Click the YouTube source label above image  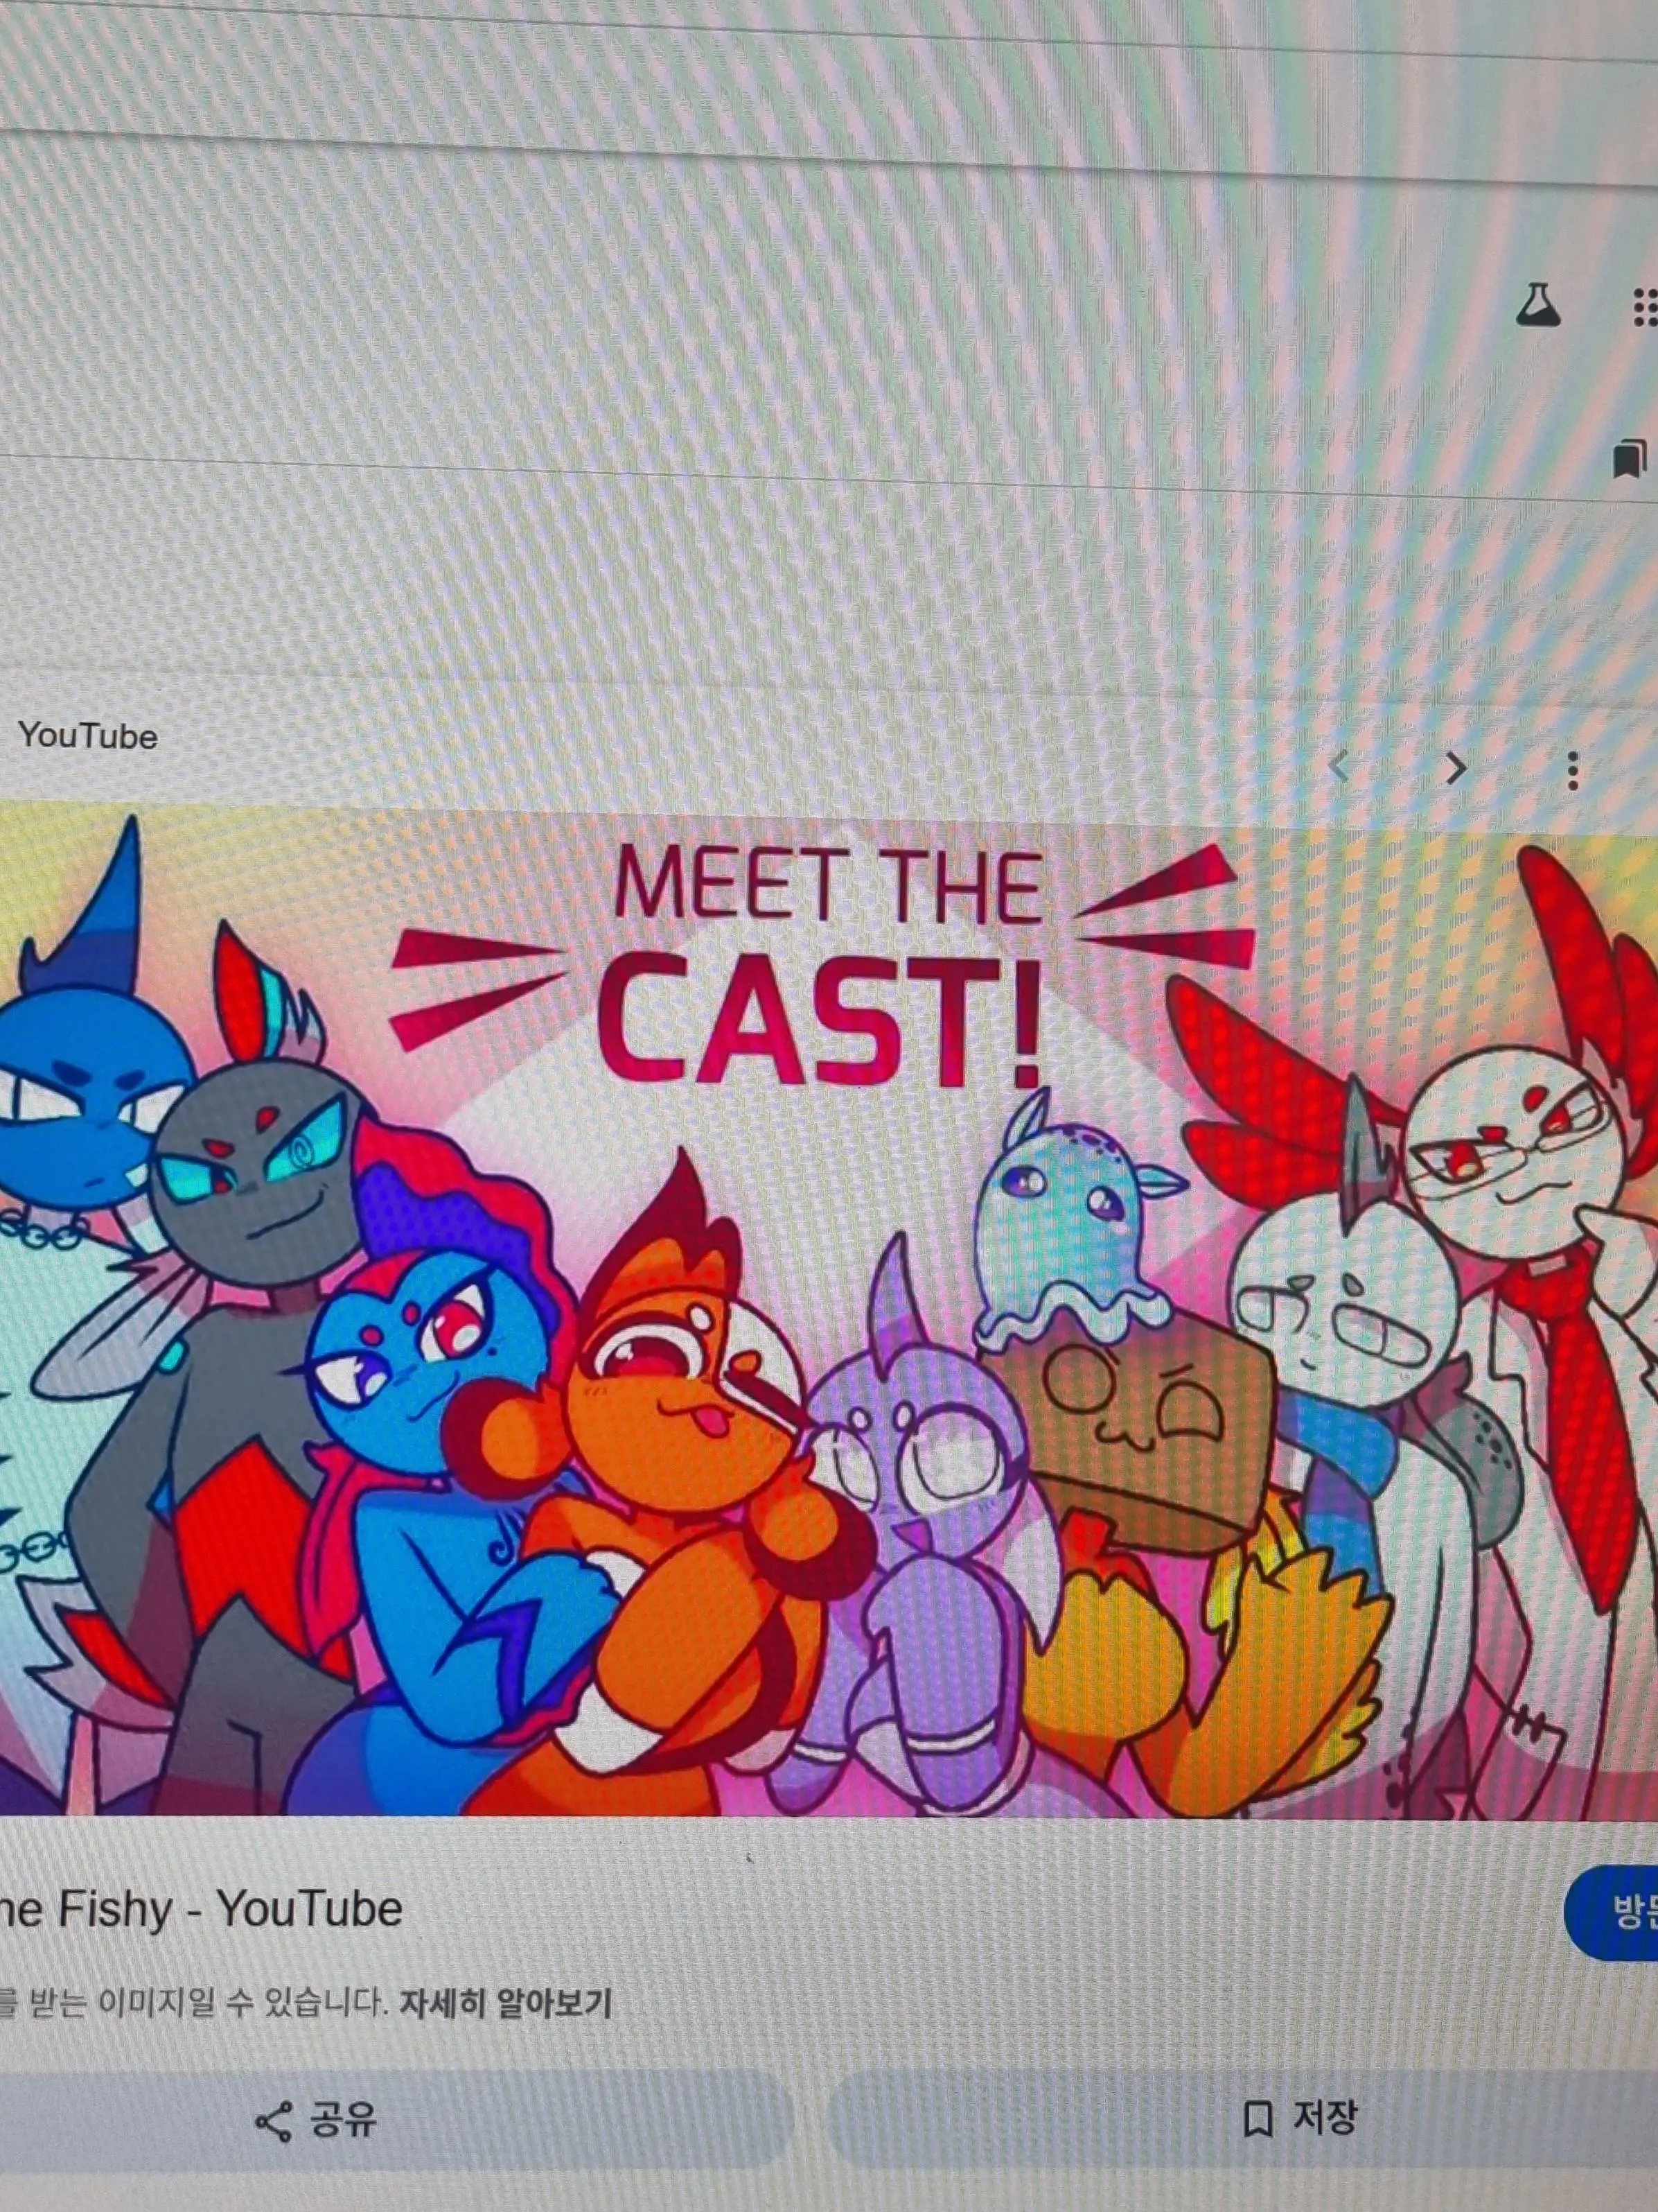[88, 737]
